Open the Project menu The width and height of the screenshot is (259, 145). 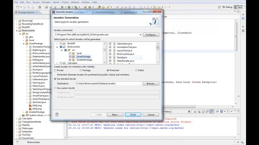(65, 2)
